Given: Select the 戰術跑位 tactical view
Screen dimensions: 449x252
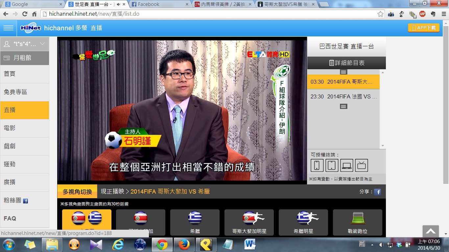Looking at the screenshot, I should [x=358, y=222].
